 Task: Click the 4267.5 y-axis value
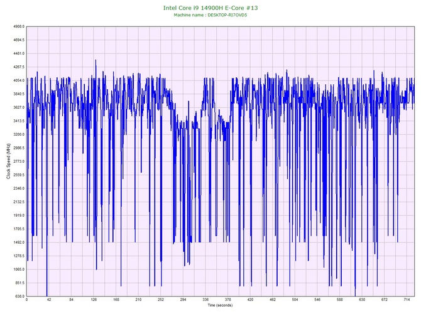click(19, 67)
